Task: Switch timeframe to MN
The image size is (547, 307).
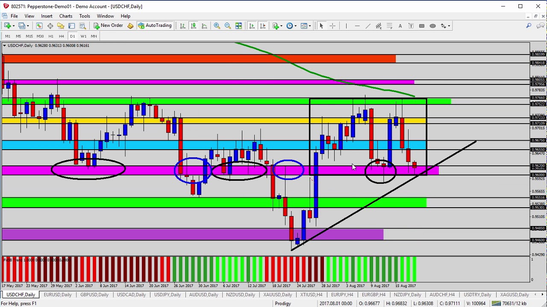Action: coord(94,36)
